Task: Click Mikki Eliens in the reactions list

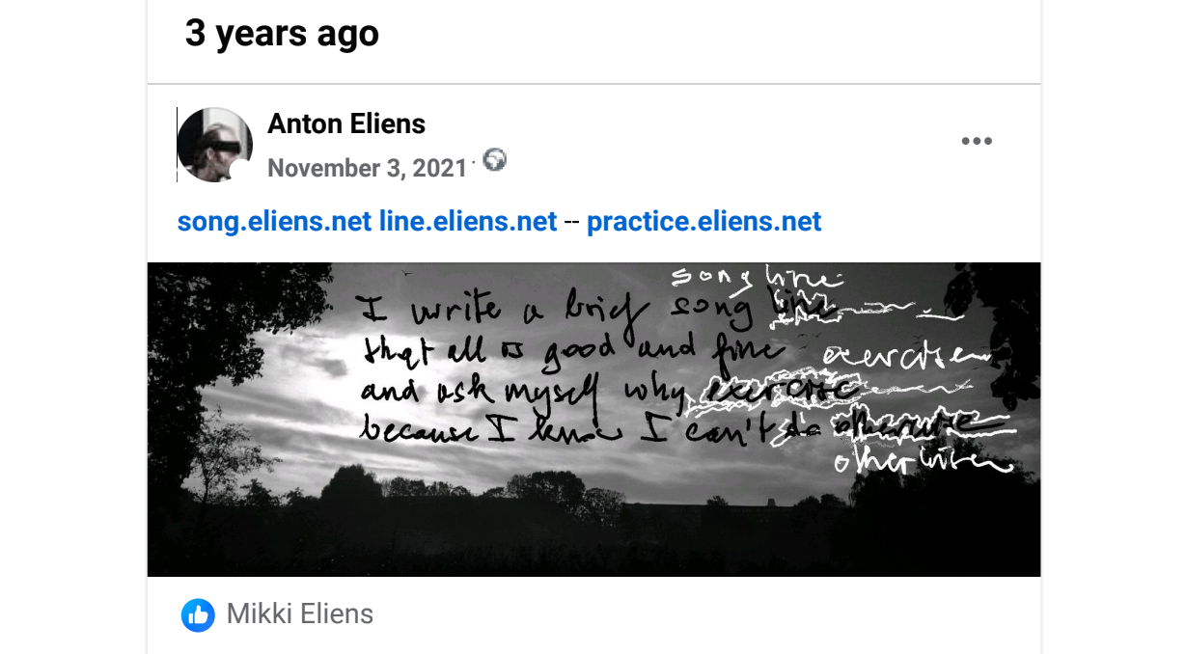Action: 300,614
